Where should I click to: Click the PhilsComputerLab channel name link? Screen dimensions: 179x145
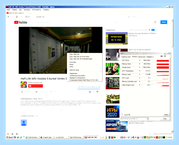pos(35,83)
